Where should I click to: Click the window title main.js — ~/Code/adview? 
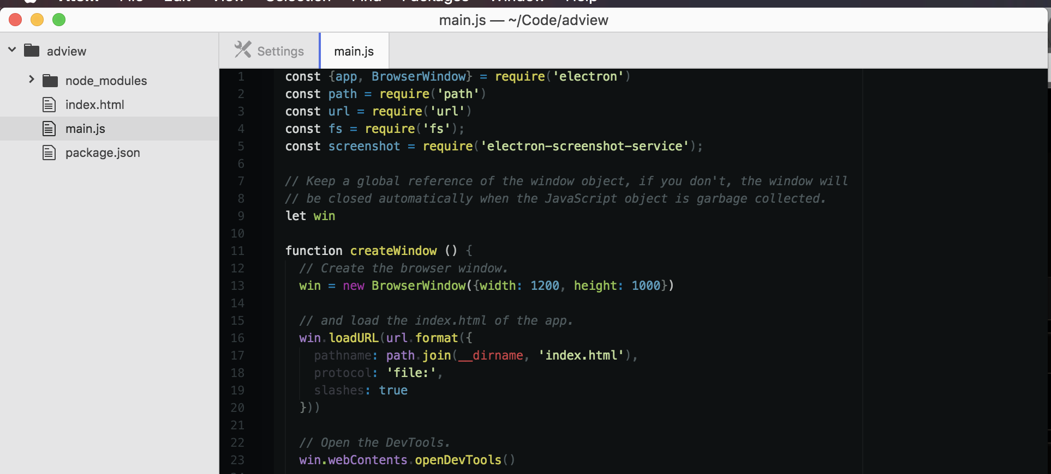click(524, 20)
